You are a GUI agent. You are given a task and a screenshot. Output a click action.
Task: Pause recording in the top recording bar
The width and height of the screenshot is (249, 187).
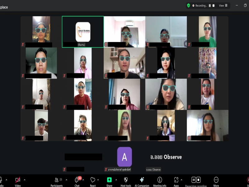click(210, 5)
